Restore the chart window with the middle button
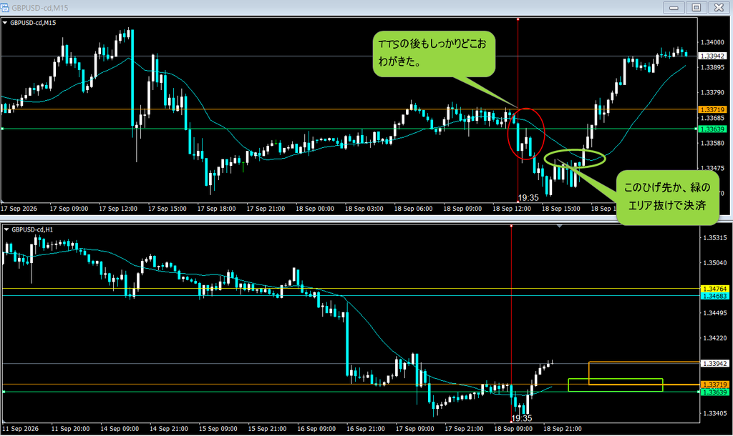This screenshot has width=733, height=436. click(x=696, y=7)
